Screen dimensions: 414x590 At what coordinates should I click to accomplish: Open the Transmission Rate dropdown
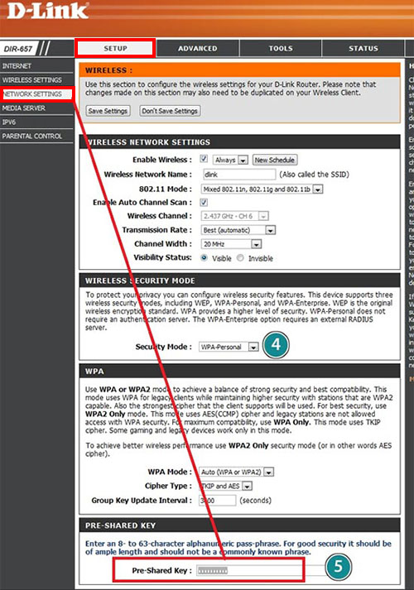click(x=238, y=230)
